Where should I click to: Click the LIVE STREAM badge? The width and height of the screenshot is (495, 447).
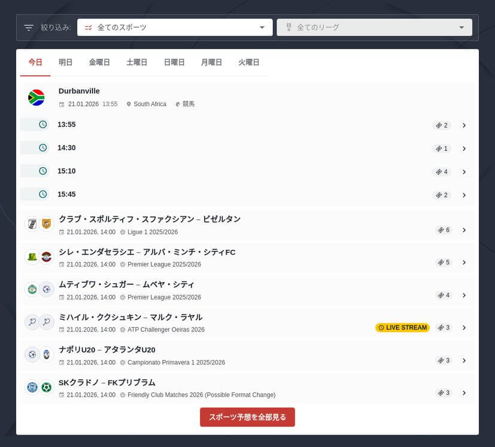(402, 328)
